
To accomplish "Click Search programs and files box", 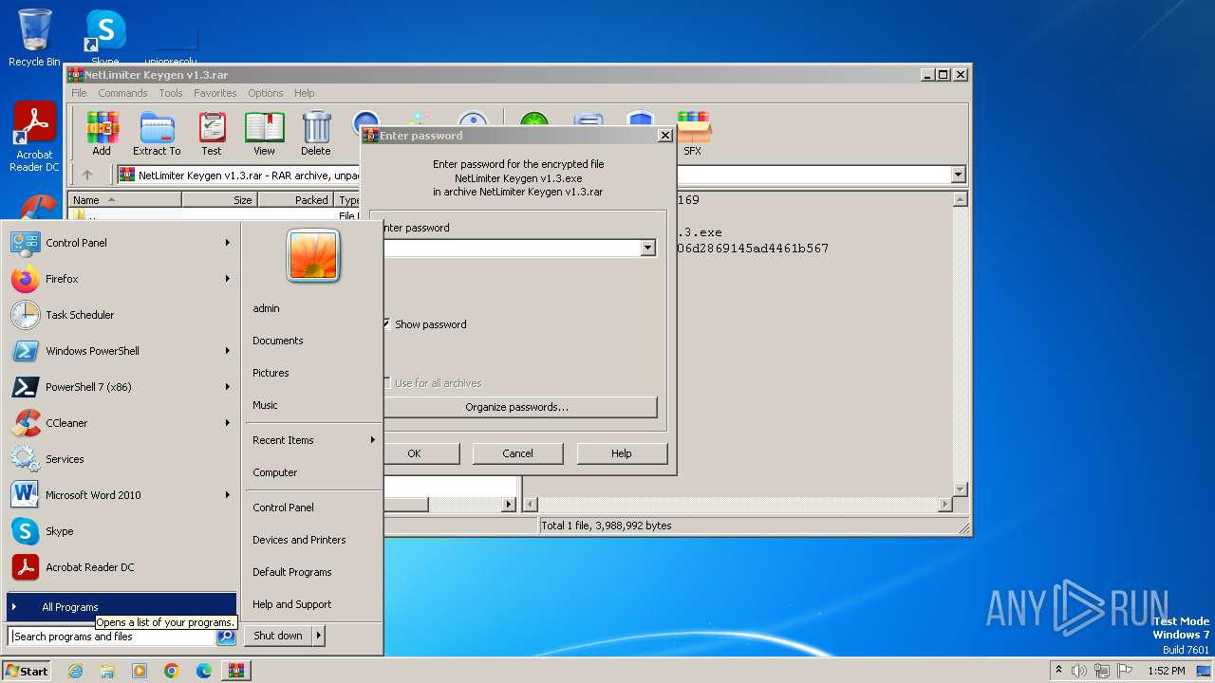I will pyautogui.click(x=112, y=637).
